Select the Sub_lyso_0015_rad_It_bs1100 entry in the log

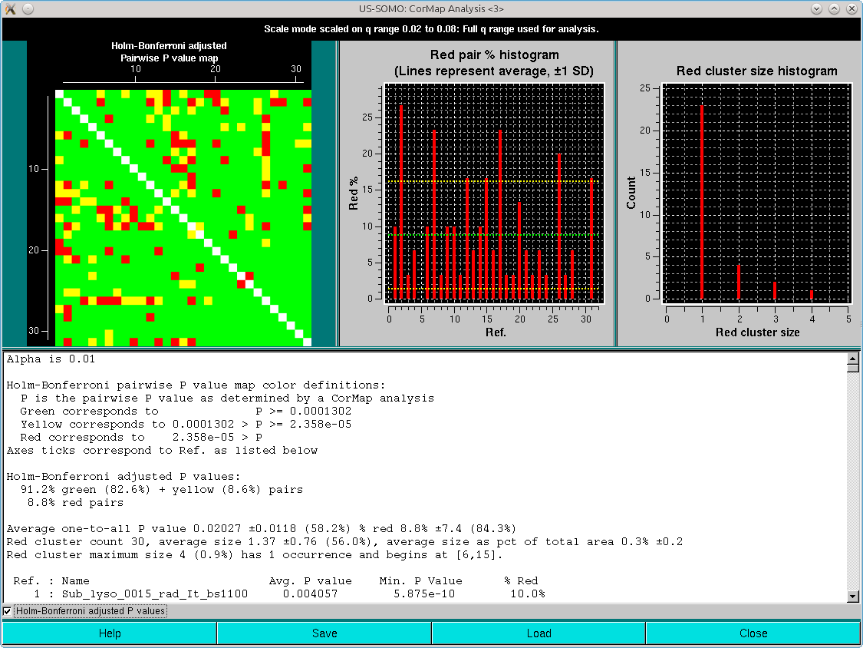pos(153,593)
